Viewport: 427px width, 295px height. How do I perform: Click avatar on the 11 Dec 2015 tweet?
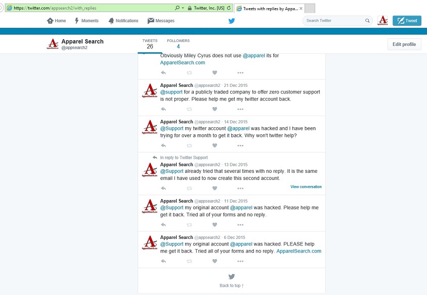[x=150, y=206]
